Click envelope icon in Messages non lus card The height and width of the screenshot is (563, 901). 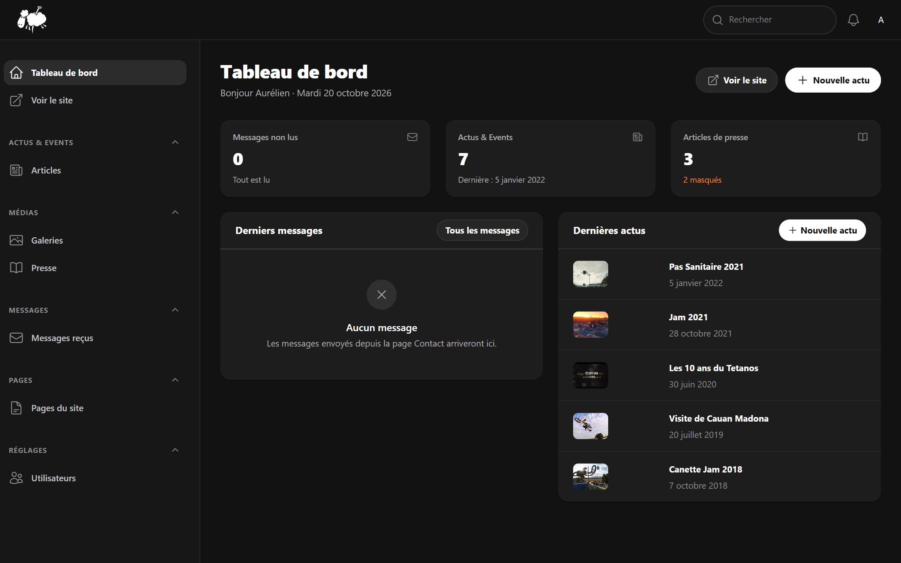pyautogui.click(x=412, y=137)
